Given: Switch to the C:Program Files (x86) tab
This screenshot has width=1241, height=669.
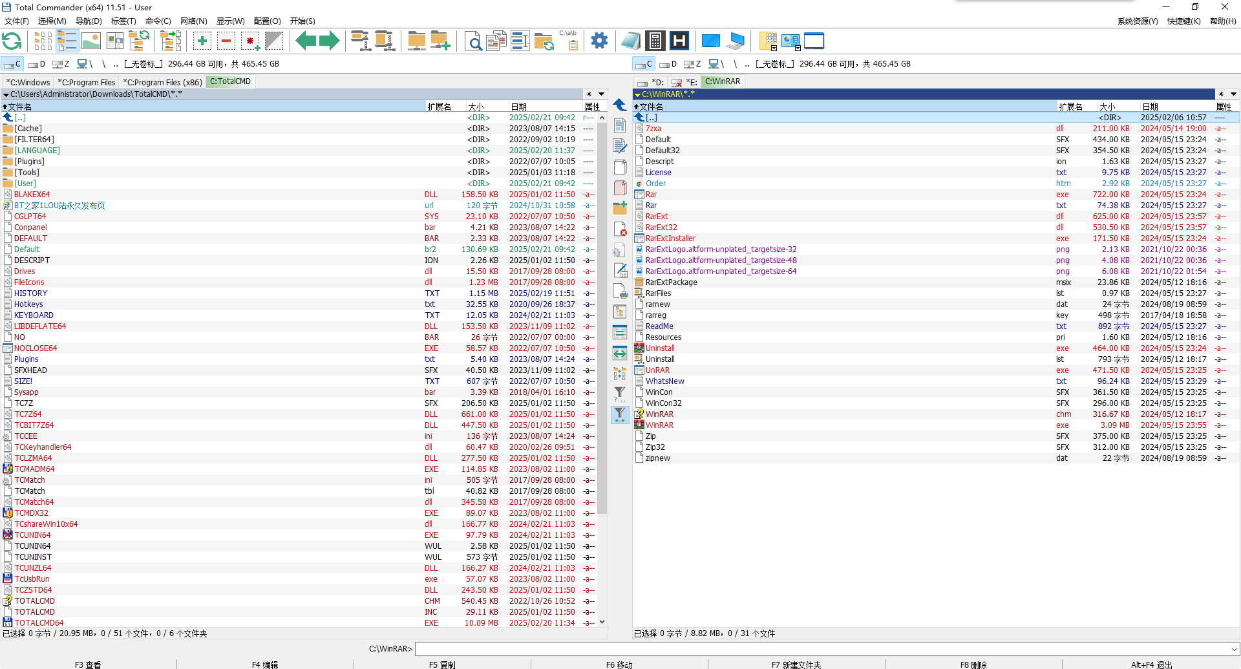Looking at the screenshot, I should pyautogui.click(x=162, y=82).
